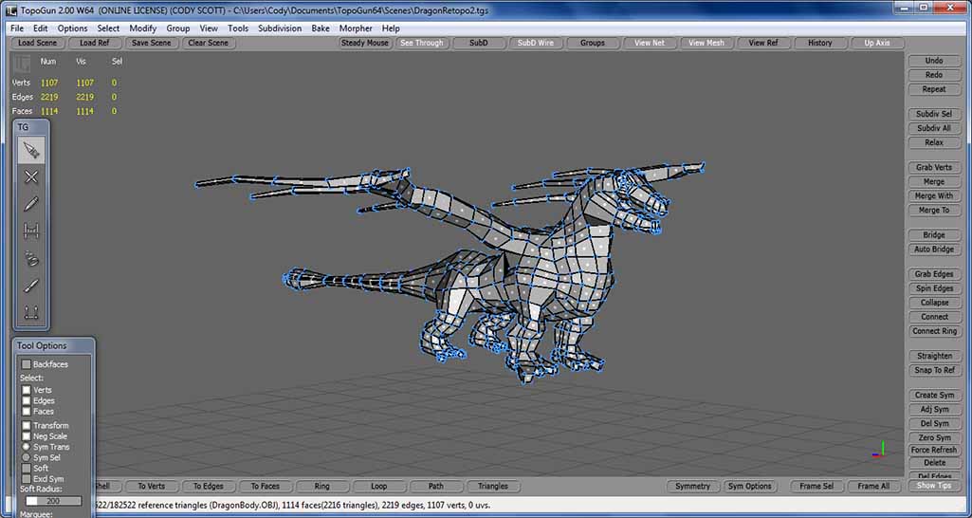Toggle the Excl Sym checkbox
Viewport: 972px width, 518px height.
pos(26,479)
